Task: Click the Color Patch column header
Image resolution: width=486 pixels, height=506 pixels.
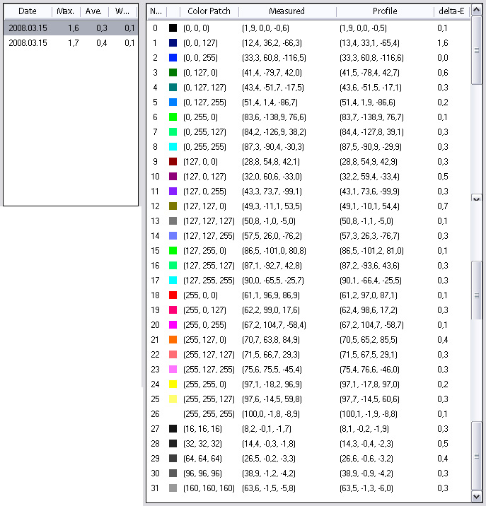Action: pos(209,11)
